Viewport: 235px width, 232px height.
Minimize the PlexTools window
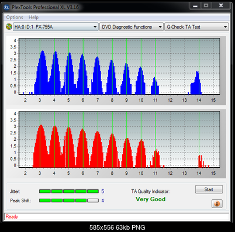pyautogui.click(x=195, y=6)
